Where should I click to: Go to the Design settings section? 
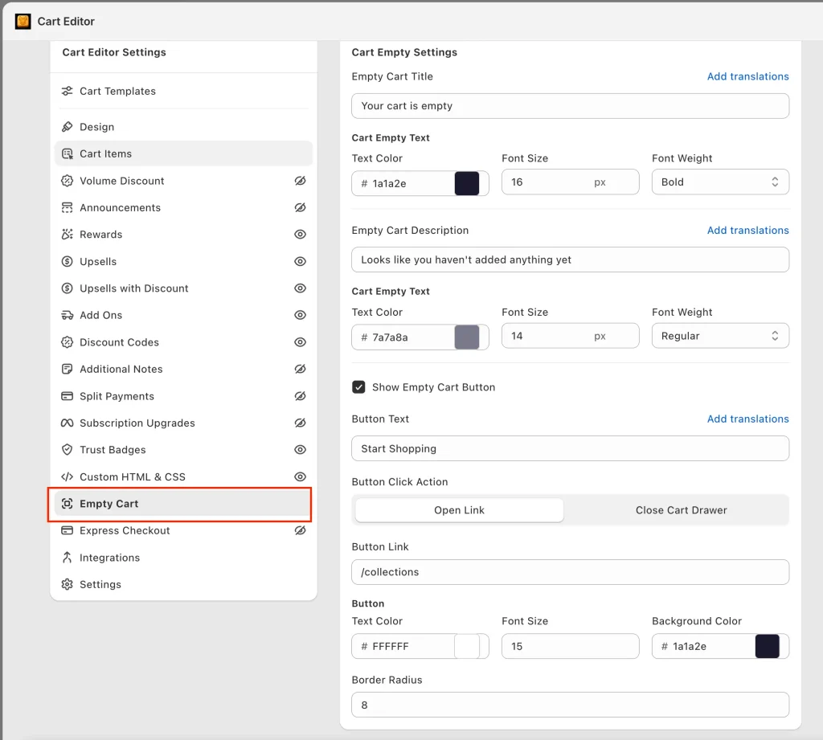183,127
